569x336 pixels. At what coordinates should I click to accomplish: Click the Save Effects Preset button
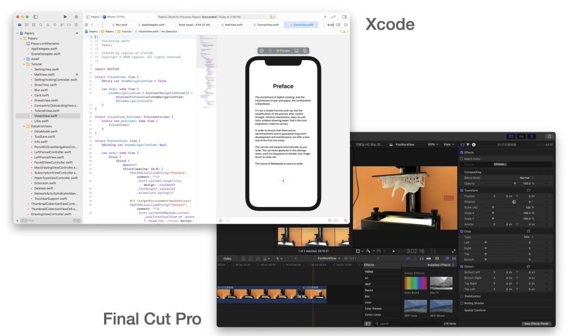pyautogui.click(x=537, y=324)
